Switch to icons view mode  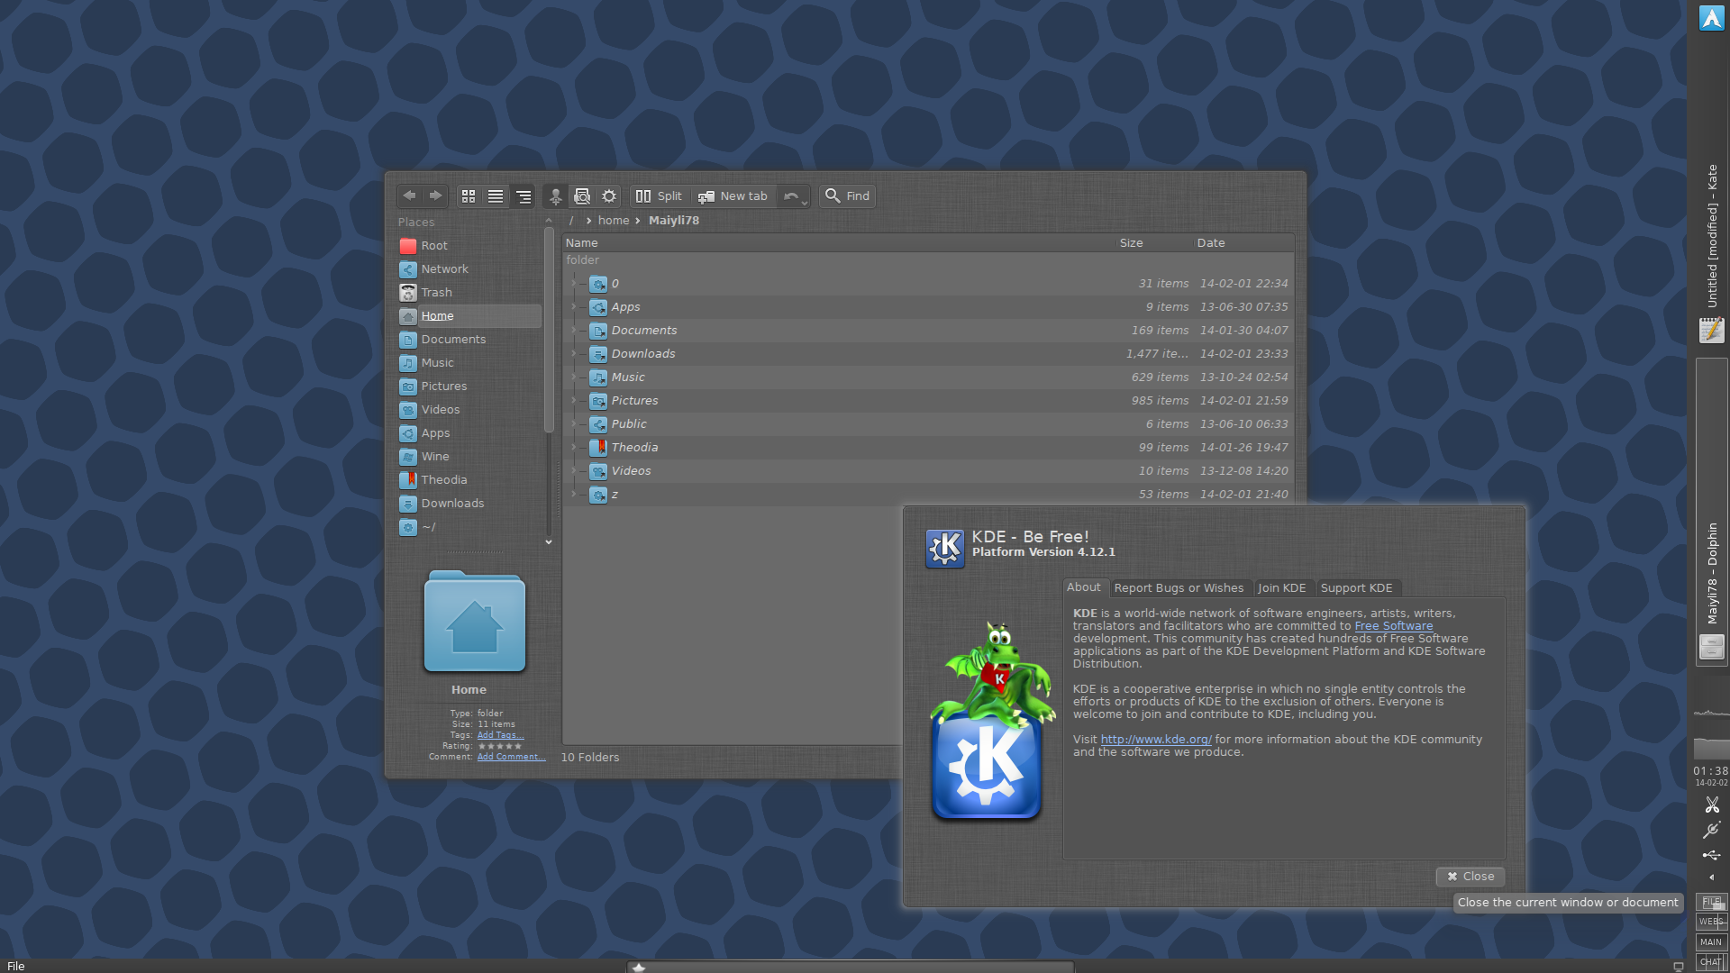pos(469,196)
